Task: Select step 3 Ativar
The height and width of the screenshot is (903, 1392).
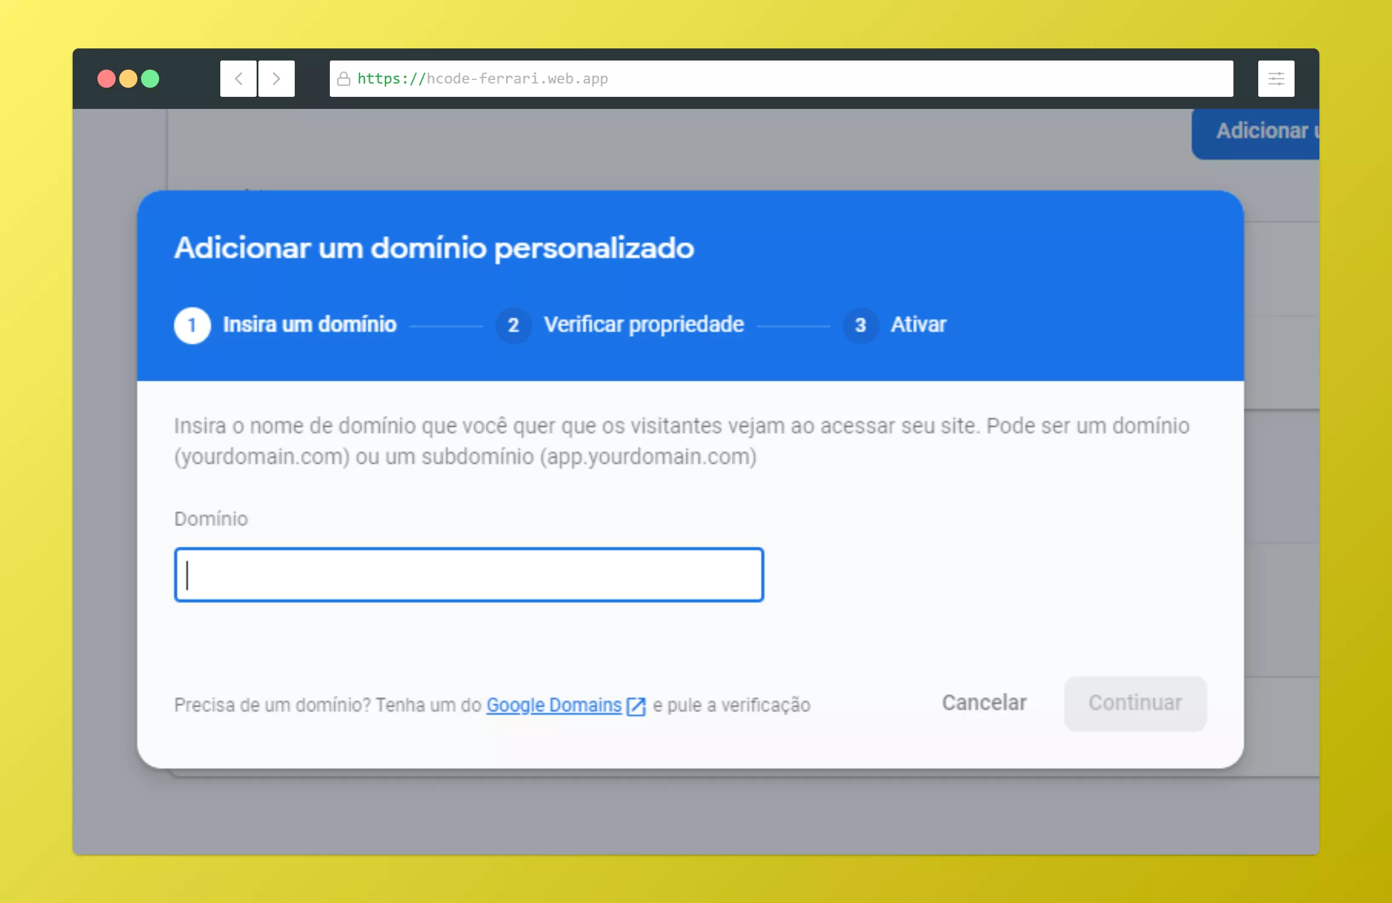Action: tap(895, 325)
